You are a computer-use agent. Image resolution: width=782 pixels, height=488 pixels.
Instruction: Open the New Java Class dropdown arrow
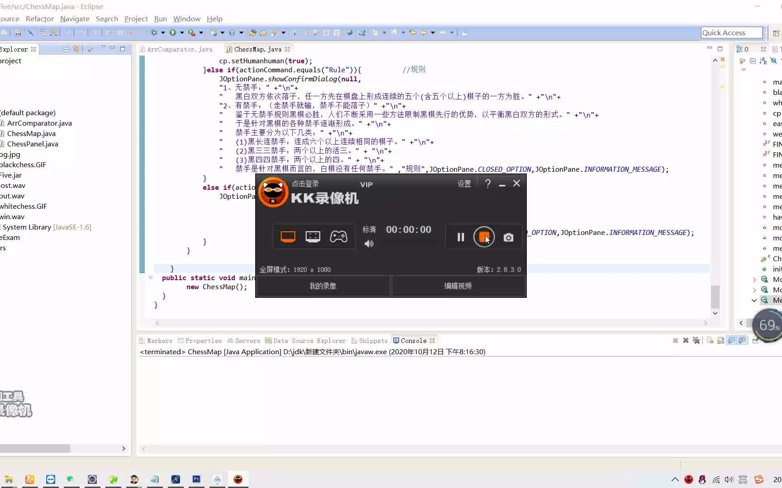coord(241,33)
